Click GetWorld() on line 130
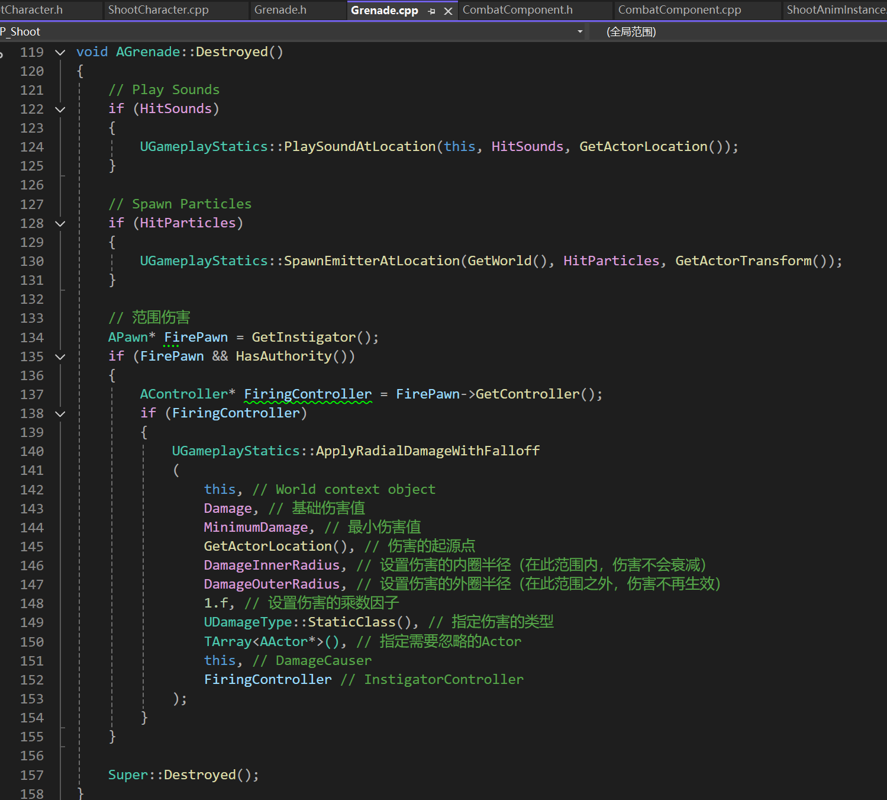The image size is (887, 800). 507,261
